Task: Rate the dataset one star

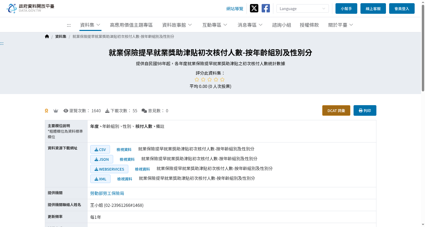Action: [x=197, y=79]
